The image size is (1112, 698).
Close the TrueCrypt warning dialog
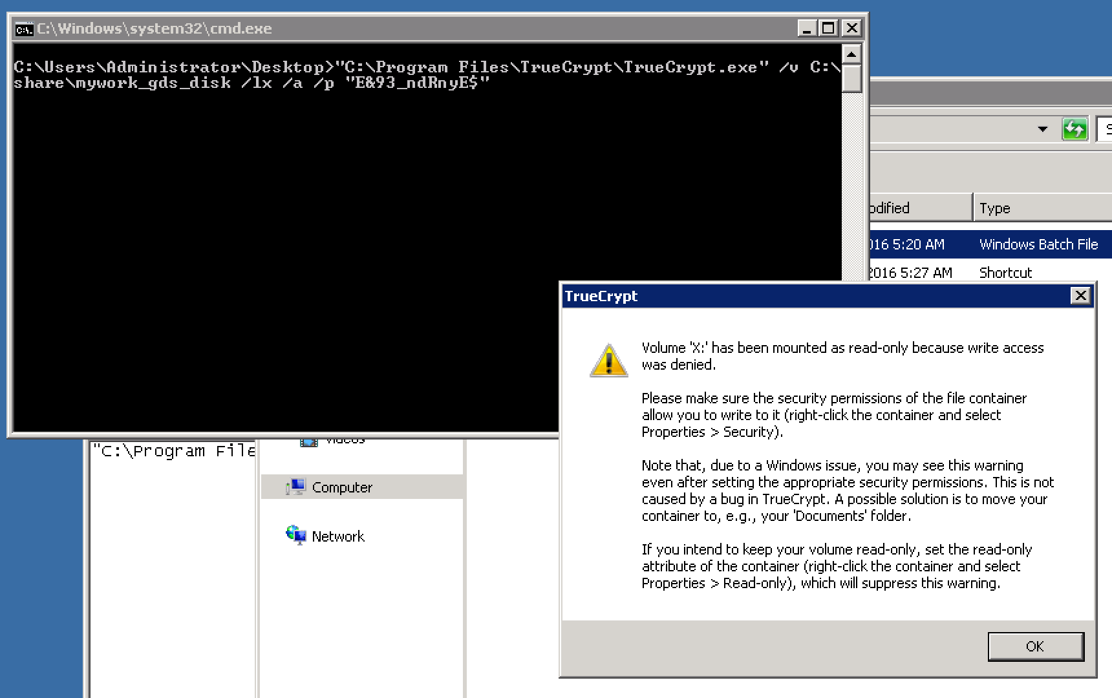click(x=1080, y=296)
